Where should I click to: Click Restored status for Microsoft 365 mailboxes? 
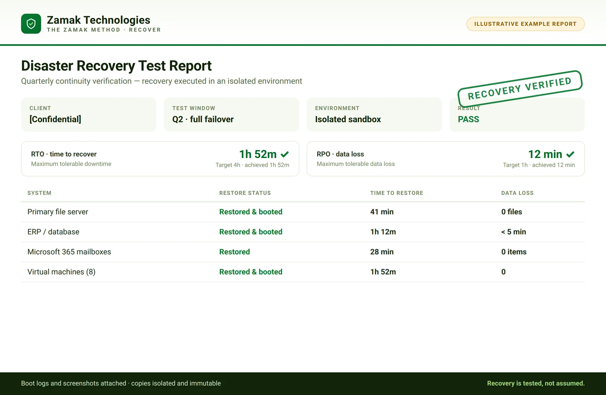(234, 252)
